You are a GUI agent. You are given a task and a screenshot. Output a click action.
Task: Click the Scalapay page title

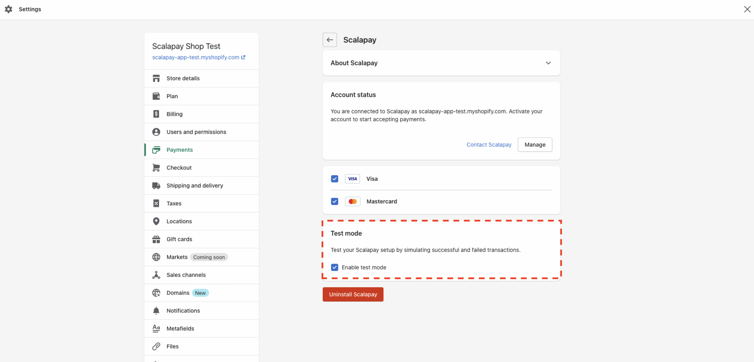point(360,40)
